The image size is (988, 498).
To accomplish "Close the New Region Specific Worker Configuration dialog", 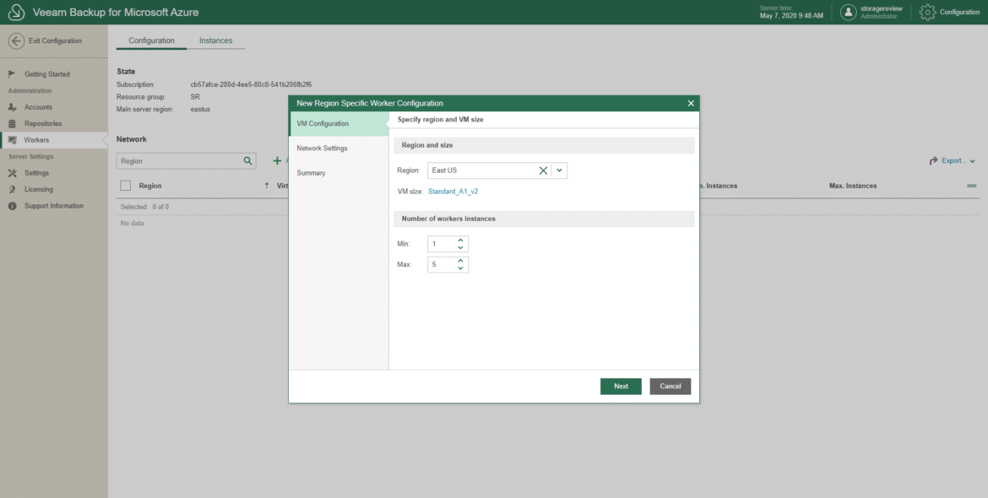I will click(691, 103).
